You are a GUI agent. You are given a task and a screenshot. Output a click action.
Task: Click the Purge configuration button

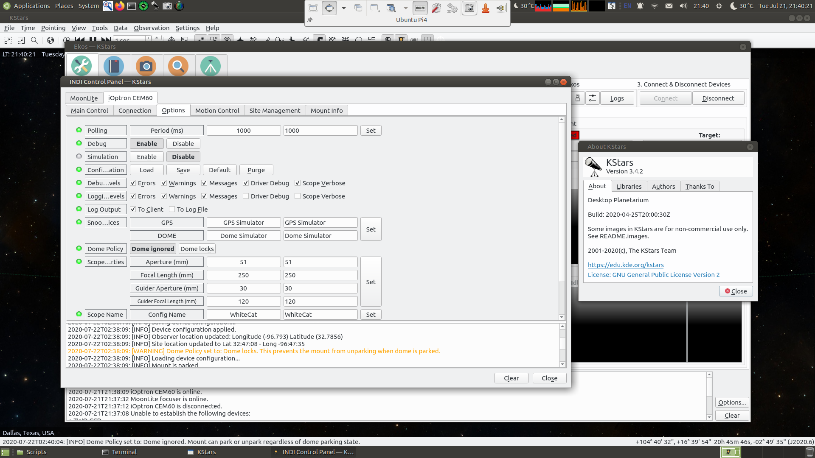pos(256,170)
